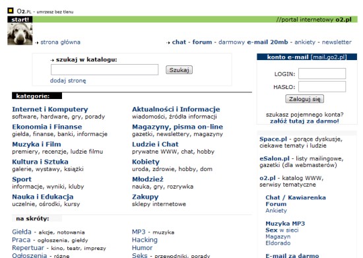The width and height of the screenshot is (363, 258).
Task: Open the Kobiety category
Action: 146,162
